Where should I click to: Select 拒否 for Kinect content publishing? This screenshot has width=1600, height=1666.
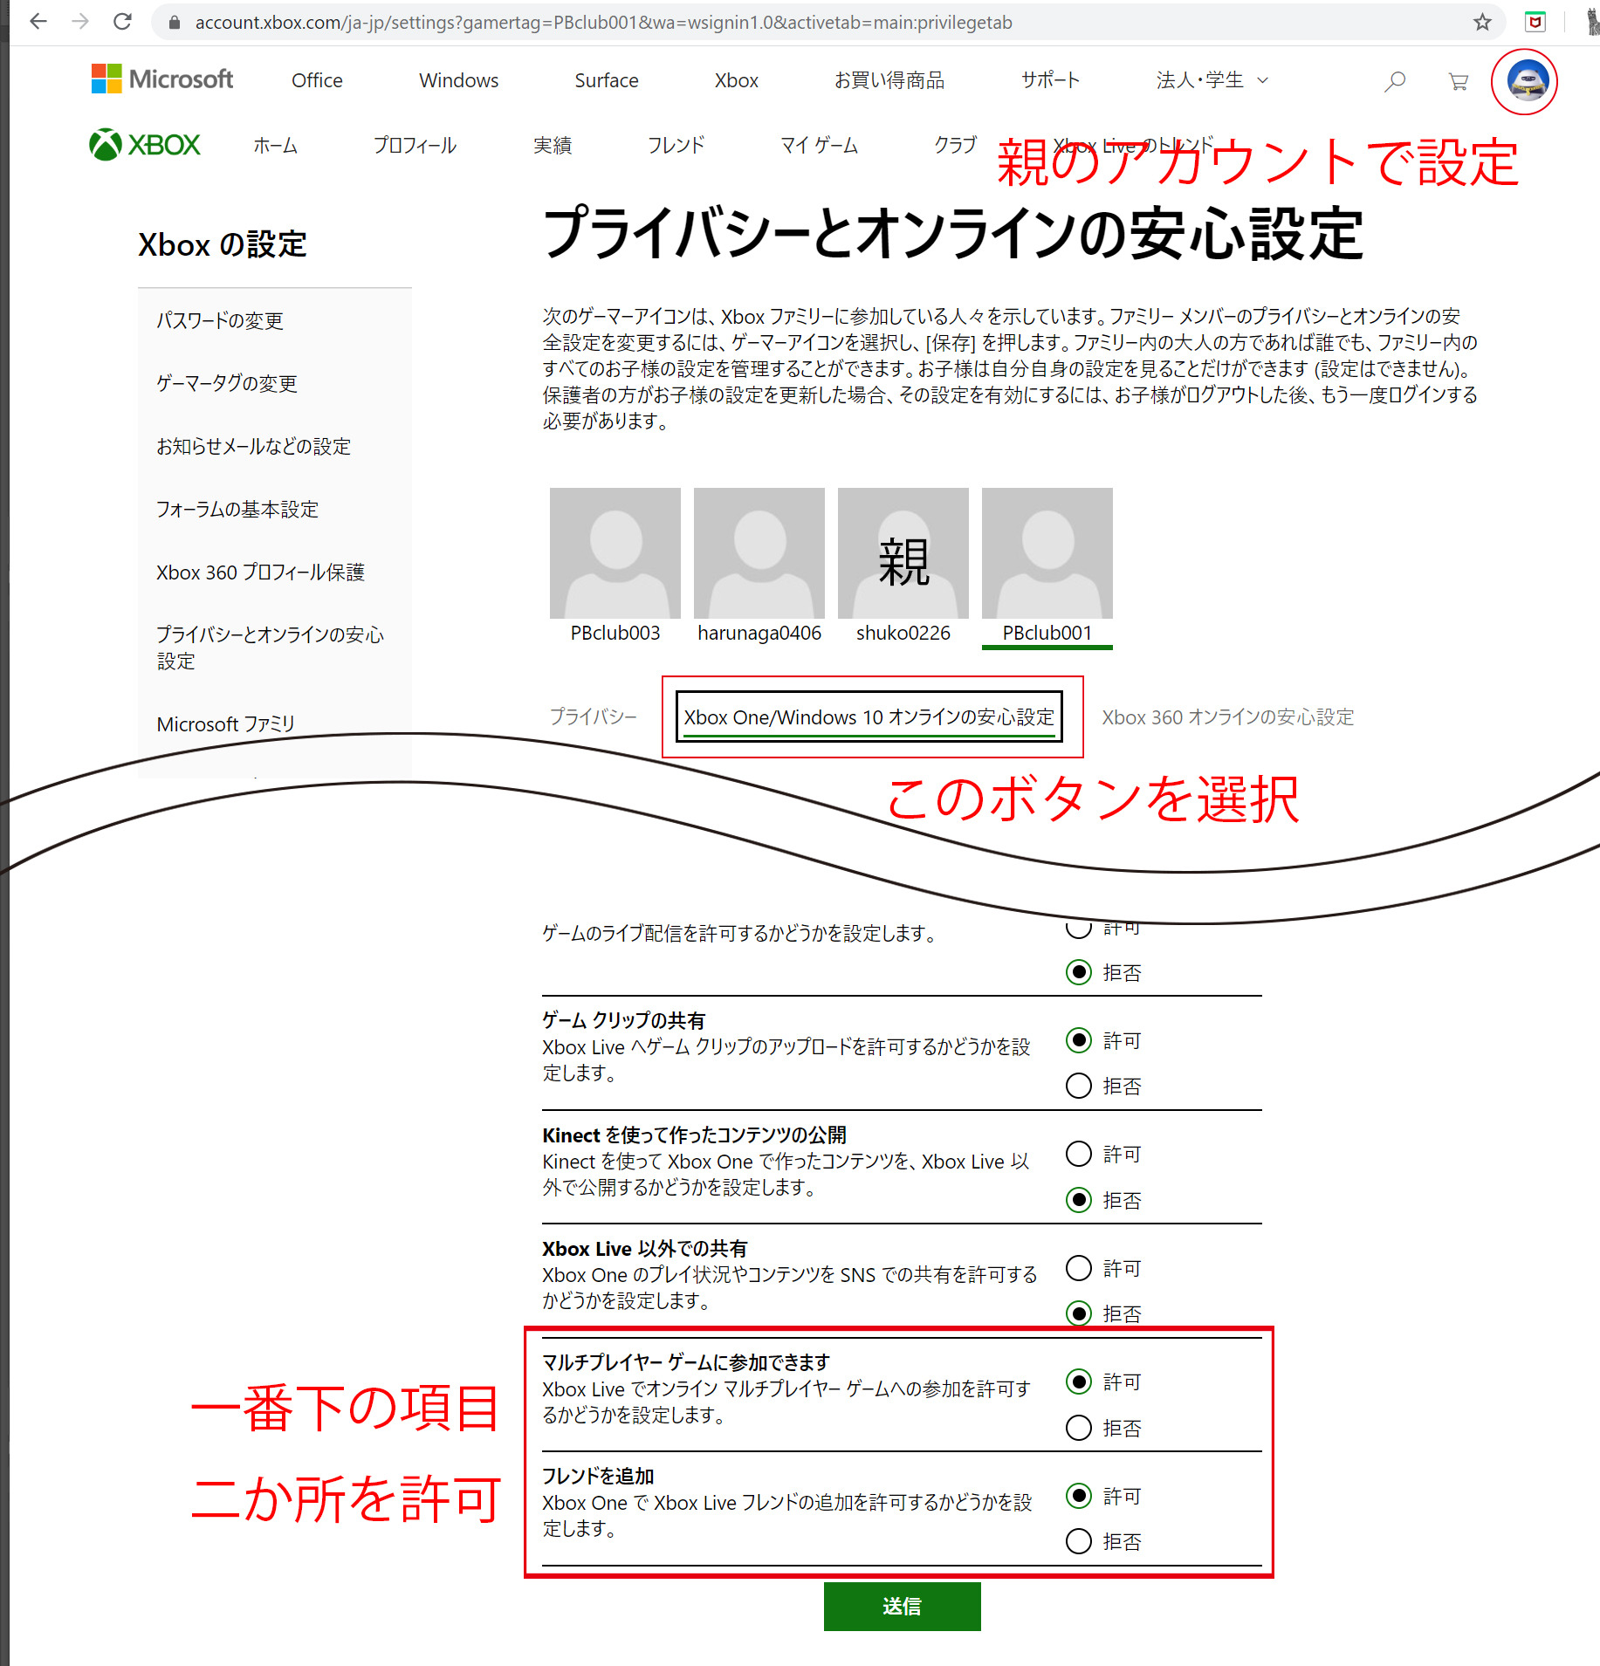1079,1200
